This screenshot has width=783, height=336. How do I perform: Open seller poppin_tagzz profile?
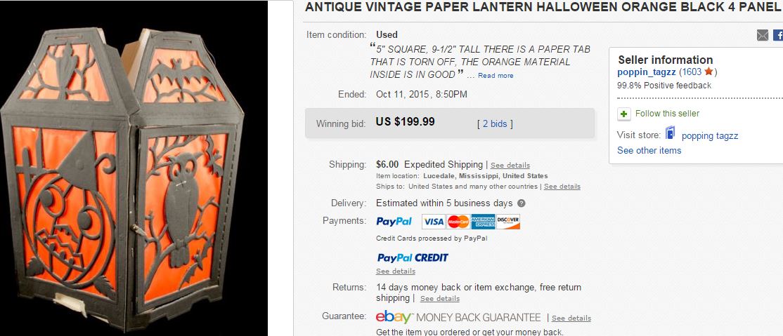[x=646, y=72]
